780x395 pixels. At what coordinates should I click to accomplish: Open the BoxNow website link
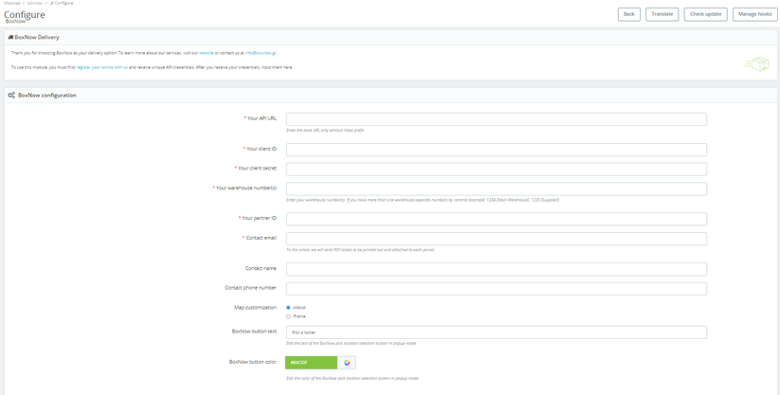tap(207, 53)
